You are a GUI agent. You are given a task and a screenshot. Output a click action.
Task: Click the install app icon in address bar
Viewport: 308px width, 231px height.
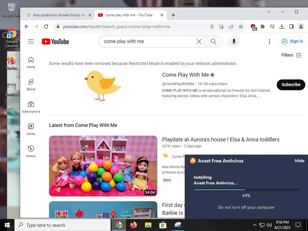coord(222,26)
